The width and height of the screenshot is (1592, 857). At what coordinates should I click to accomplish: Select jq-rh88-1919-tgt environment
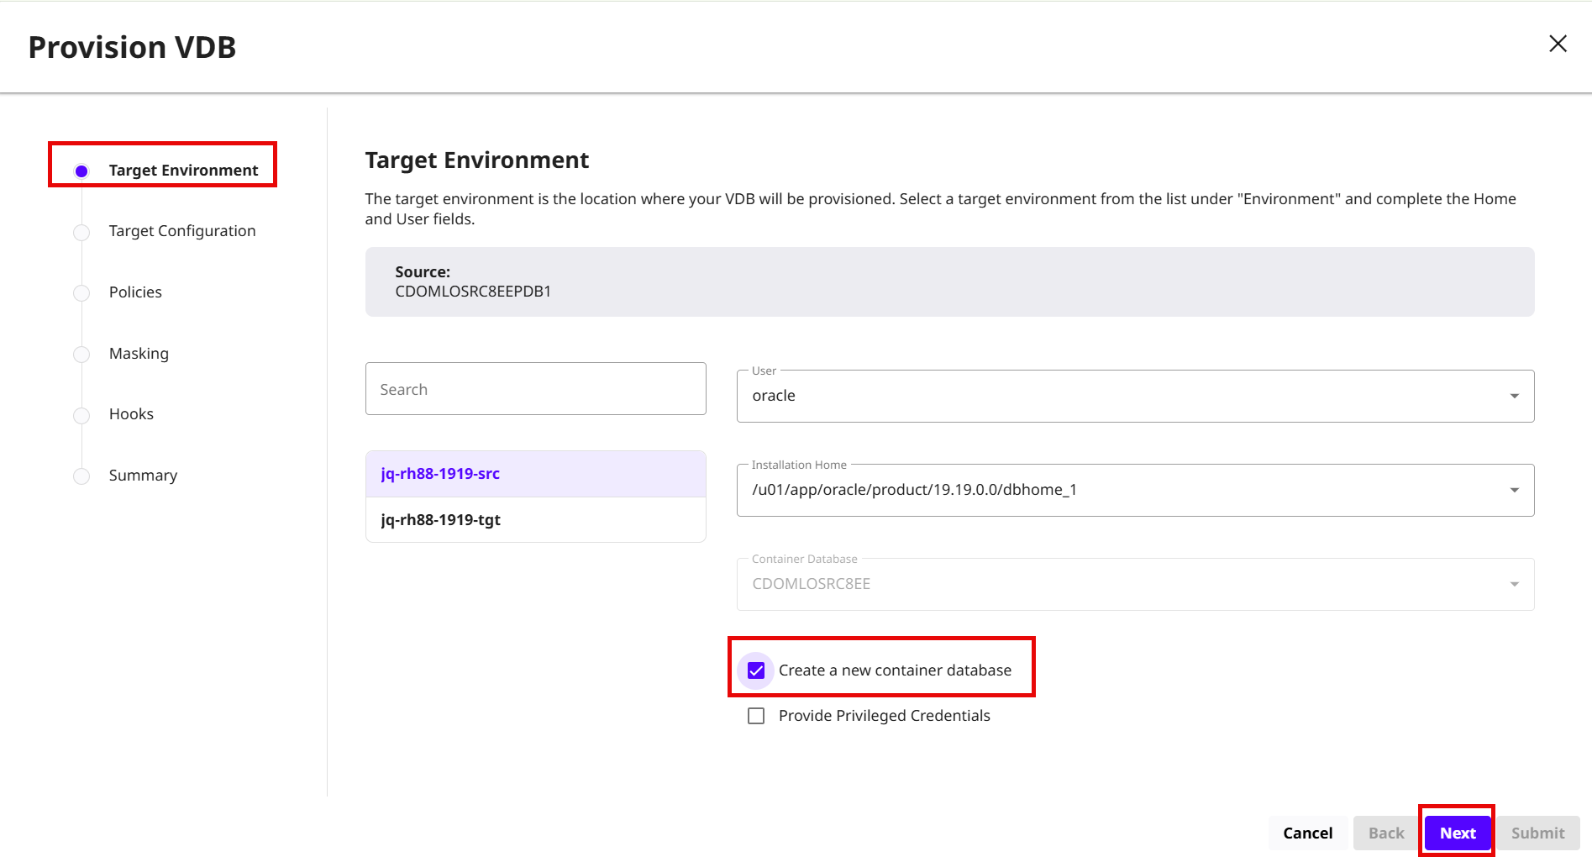click(536, 520)
